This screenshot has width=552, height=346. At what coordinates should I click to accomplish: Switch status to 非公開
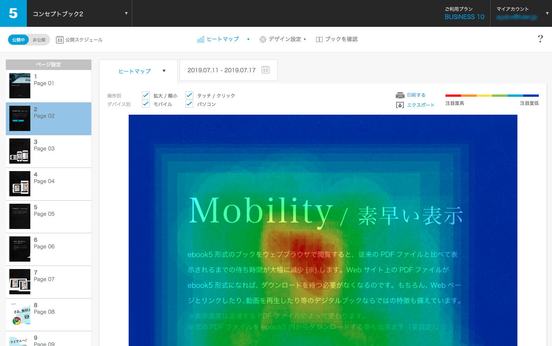[x=39, y=40]
